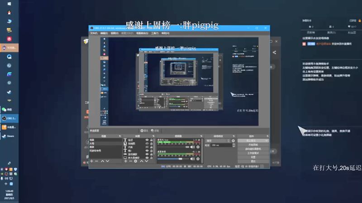Move selected source up in list
The width and height of the screenshot is (362, 203).
pos(142,161)
